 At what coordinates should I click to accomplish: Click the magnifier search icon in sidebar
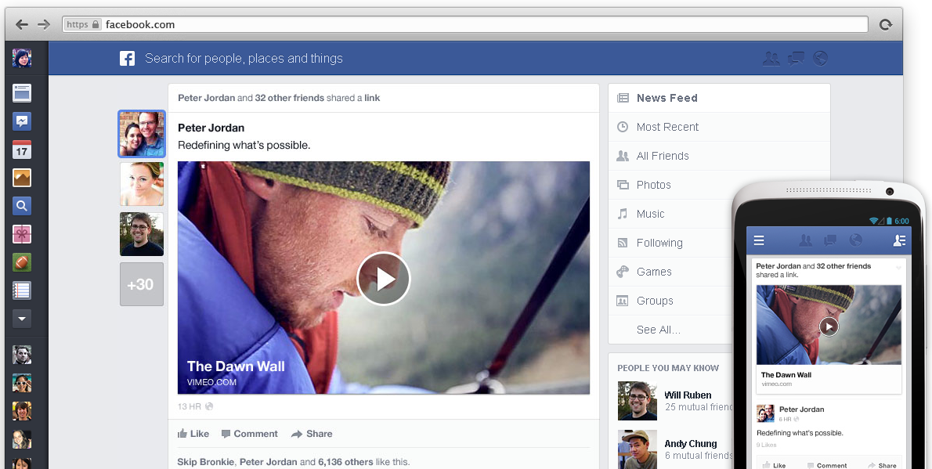pos(22,206)
